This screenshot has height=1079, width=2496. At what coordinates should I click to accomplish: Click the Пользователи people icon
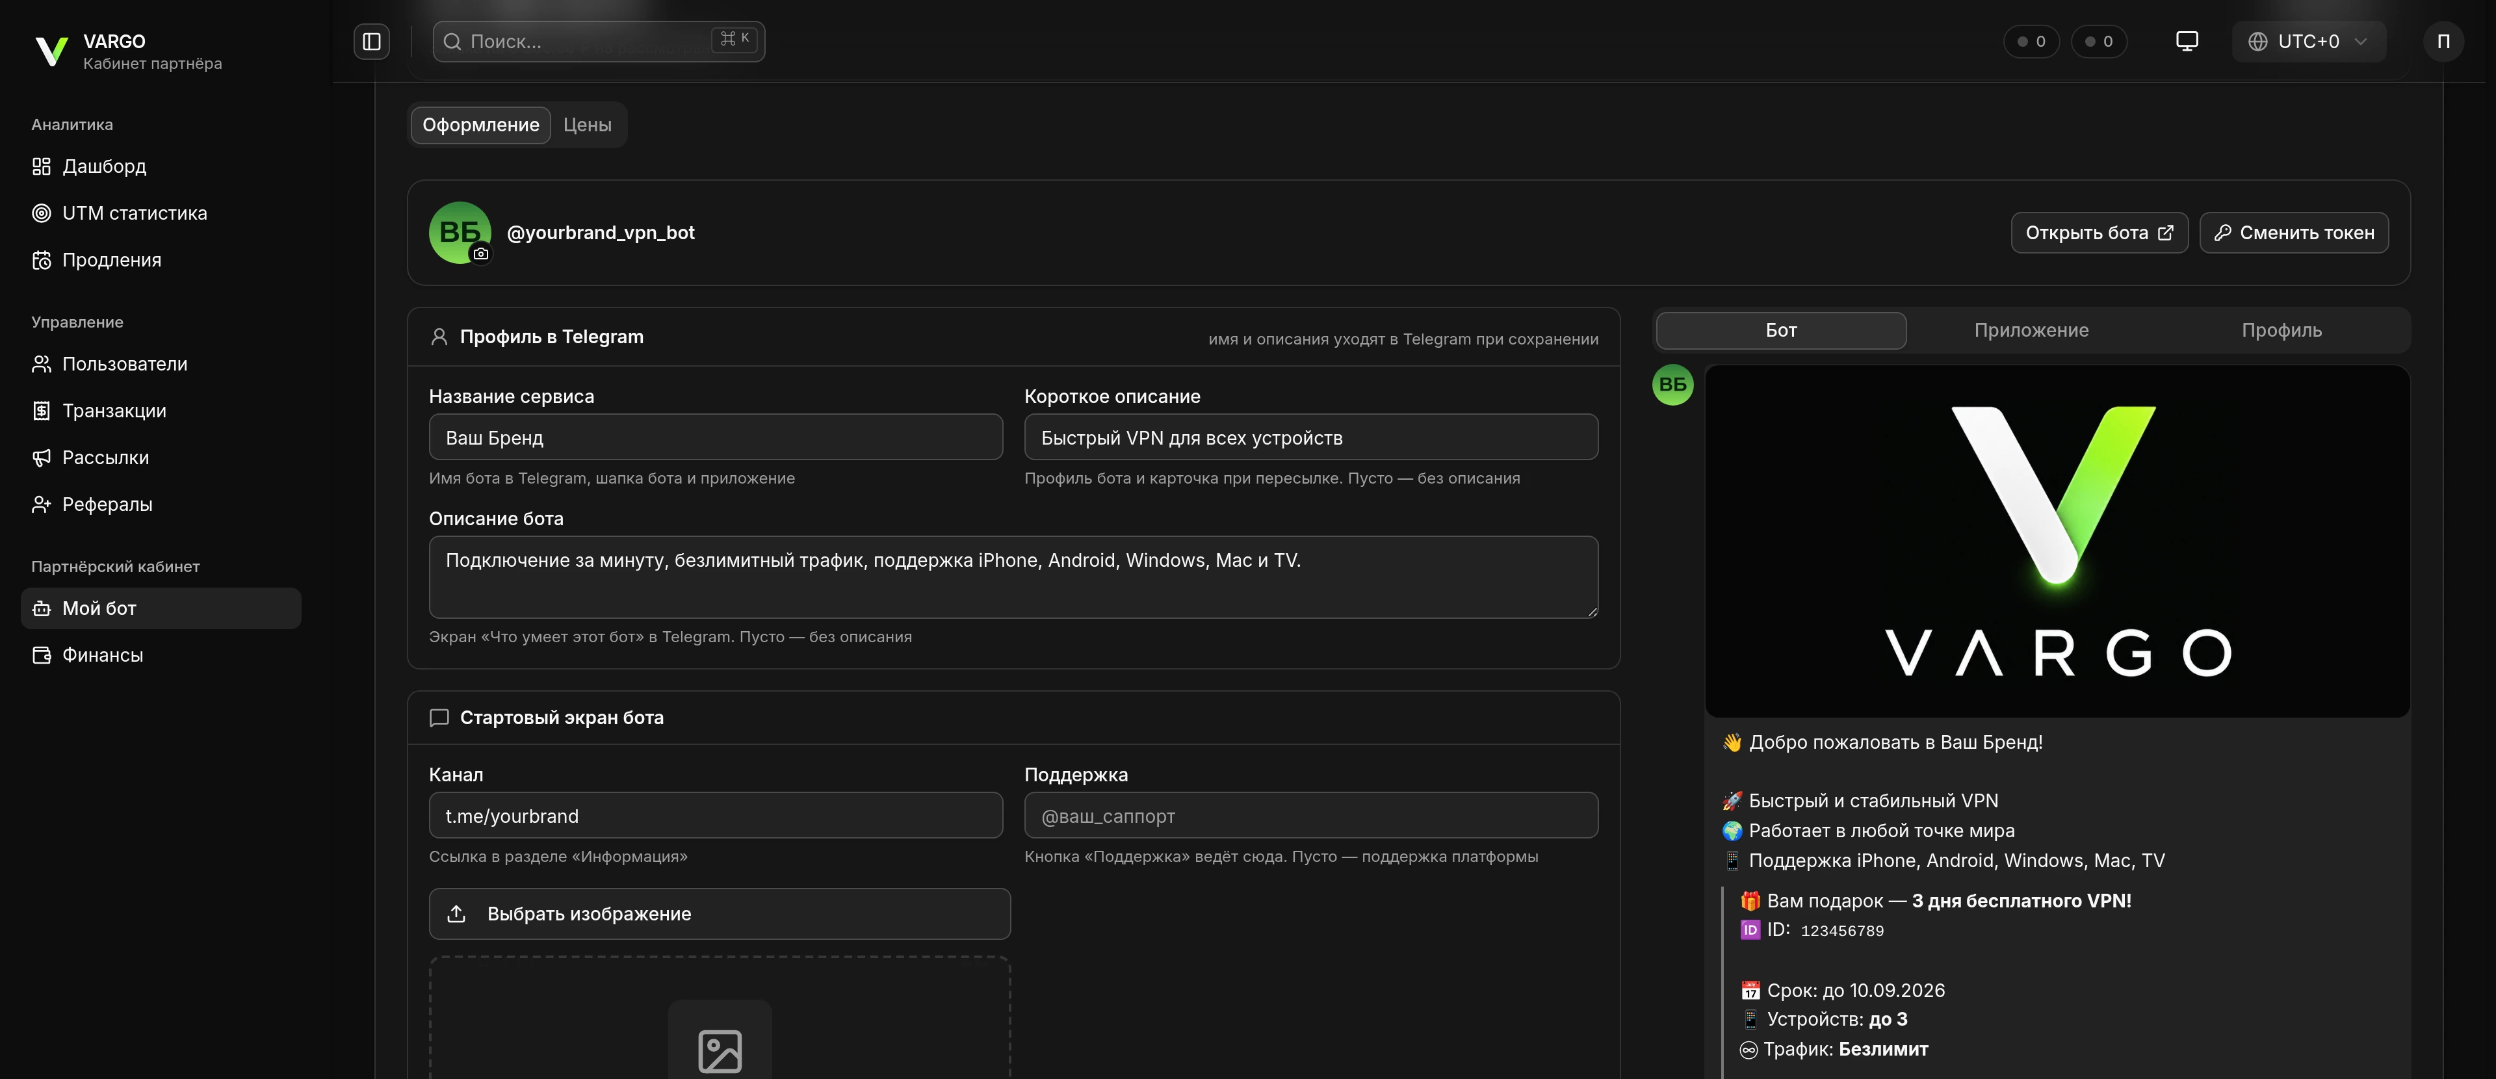[x=42, y=364]
